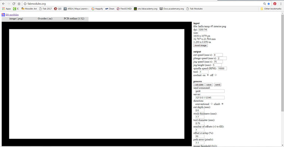Image resolution: width=284 pixels, height=147 pixels.
Task: Click the 32.767 x 21.584 mm text
Action: click(x=205, y=39)
